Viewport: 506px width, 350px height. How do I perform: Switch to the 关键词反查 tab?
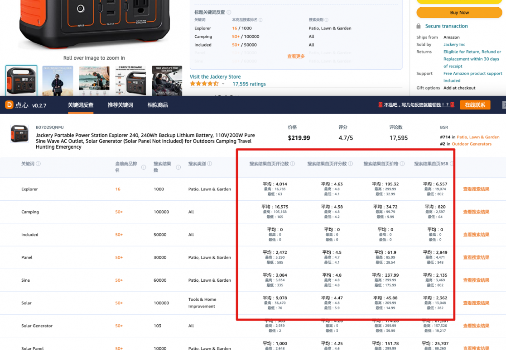tap(81, 105)
